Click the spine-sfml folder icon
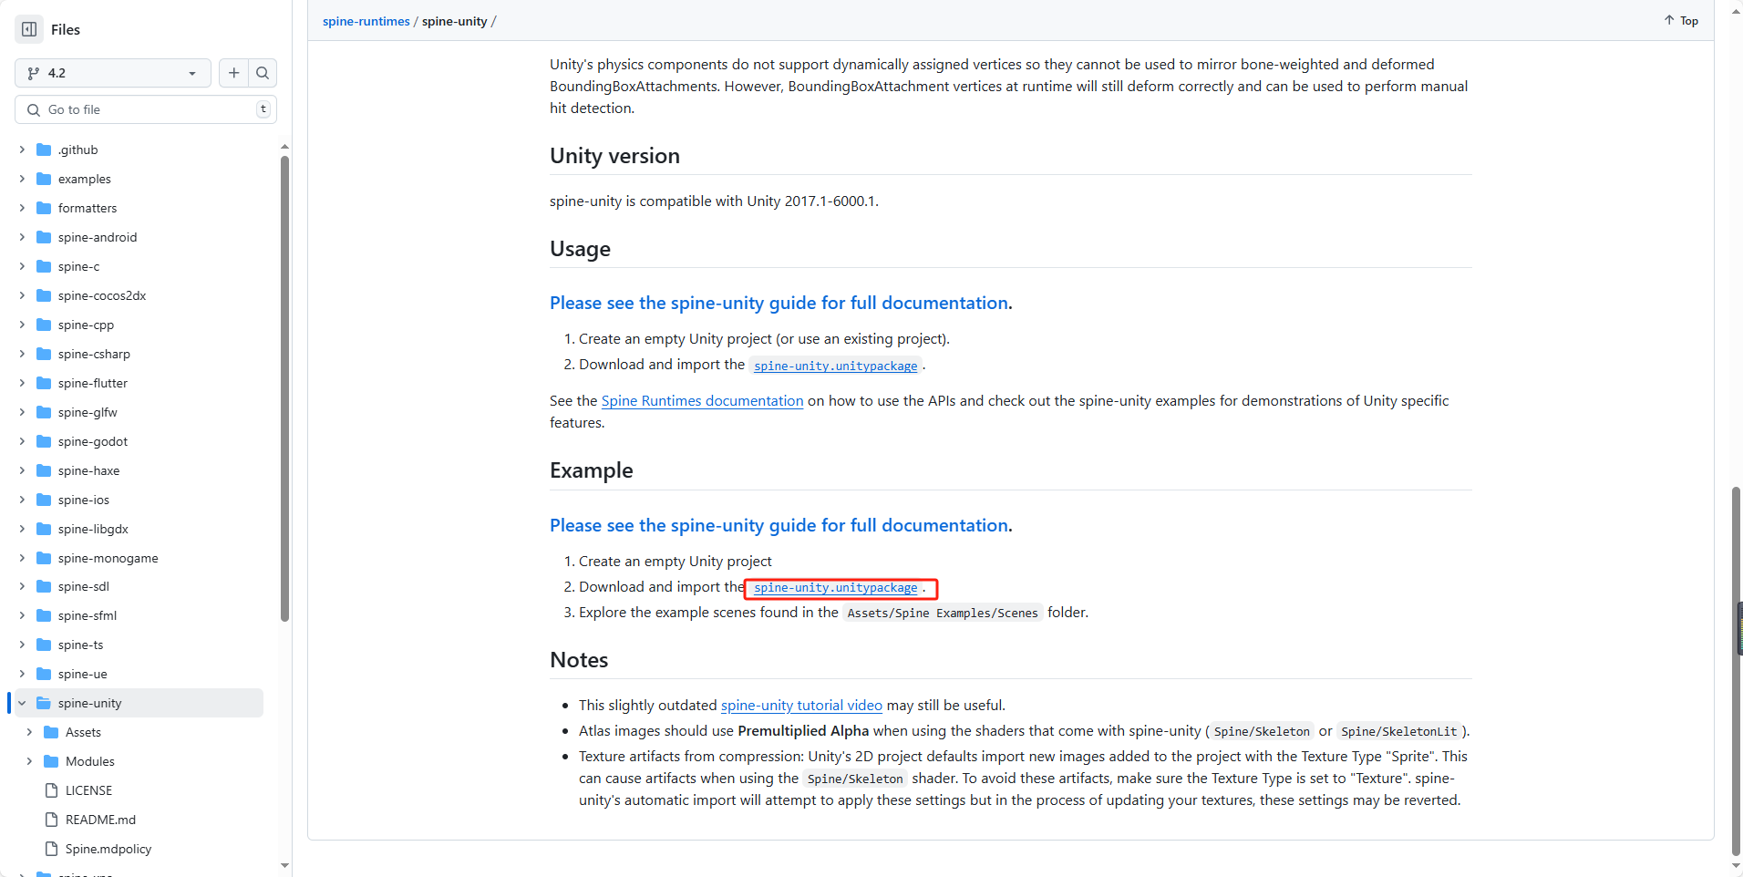 coord(44,615)
